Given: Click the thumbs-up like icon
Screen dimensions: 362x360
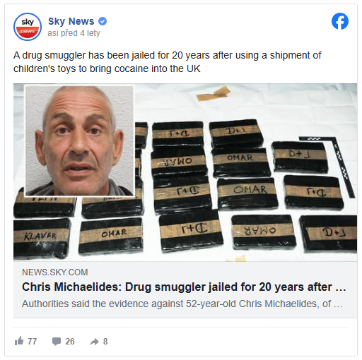Looking at the screenshot, I should [19, 341].
